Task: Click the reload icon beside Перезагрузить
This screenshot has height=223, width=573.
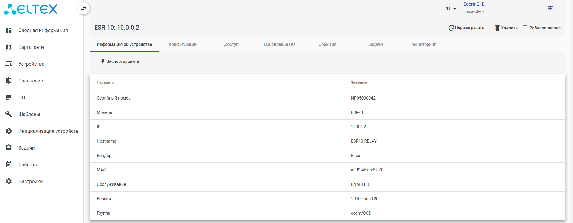Action: pyautogui.click(x=451, y=28)
